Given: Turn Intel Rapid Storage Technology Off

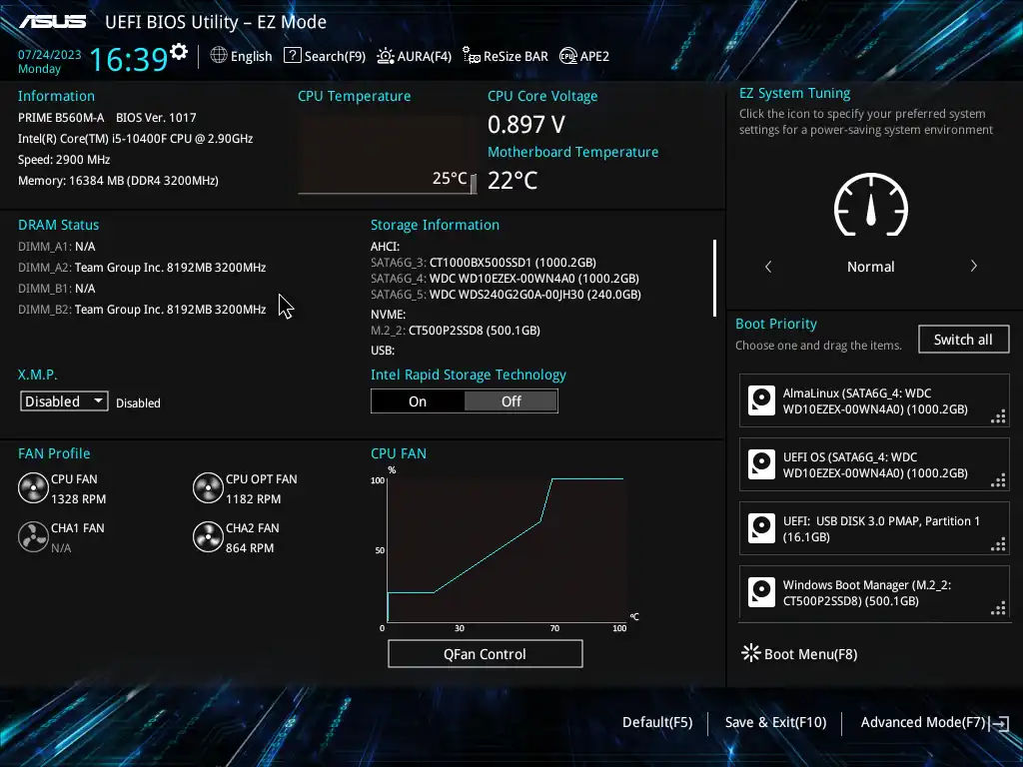Looking at the screenshot, I should pos(511,401).
